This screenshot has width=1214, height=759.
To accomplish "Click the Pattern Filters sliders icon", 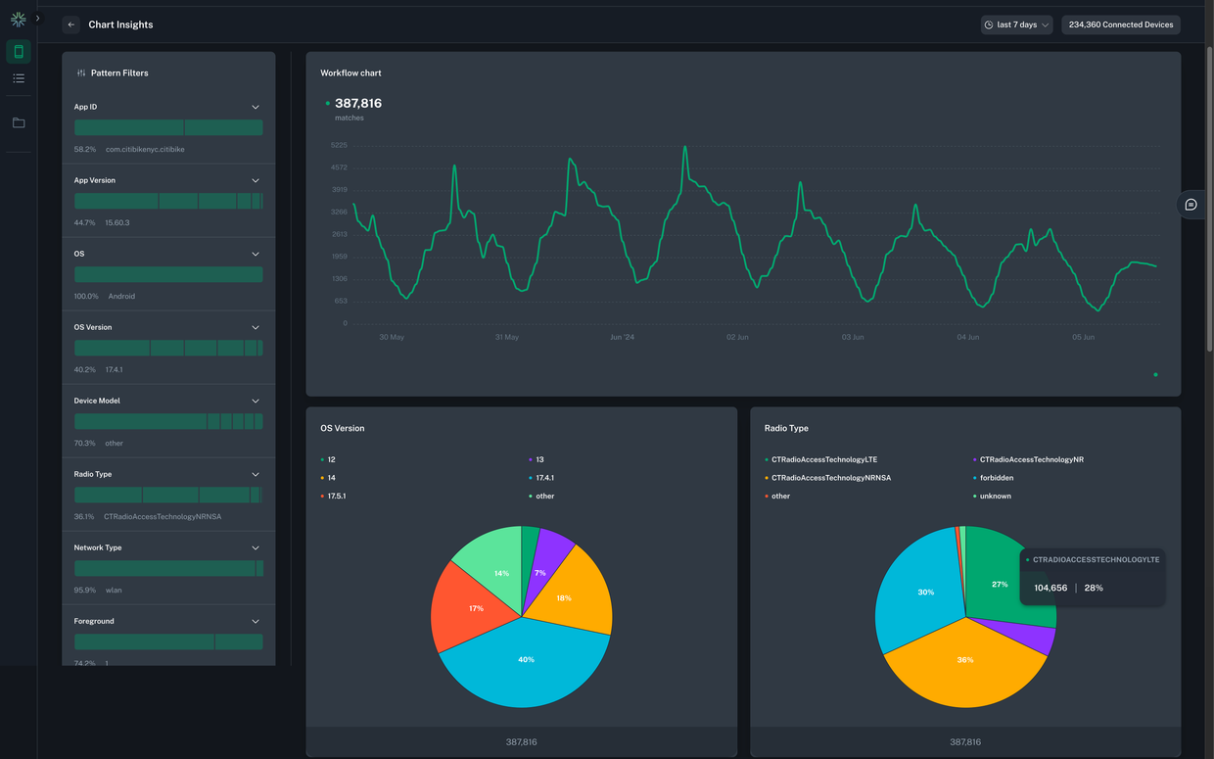I will tap(81, 73).
